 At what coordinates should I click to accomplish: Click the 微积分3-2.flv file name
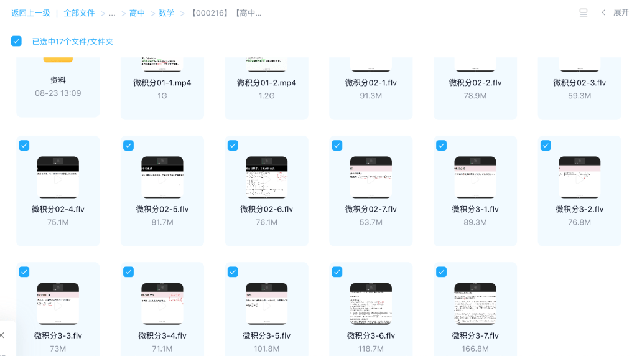point(579,209)
